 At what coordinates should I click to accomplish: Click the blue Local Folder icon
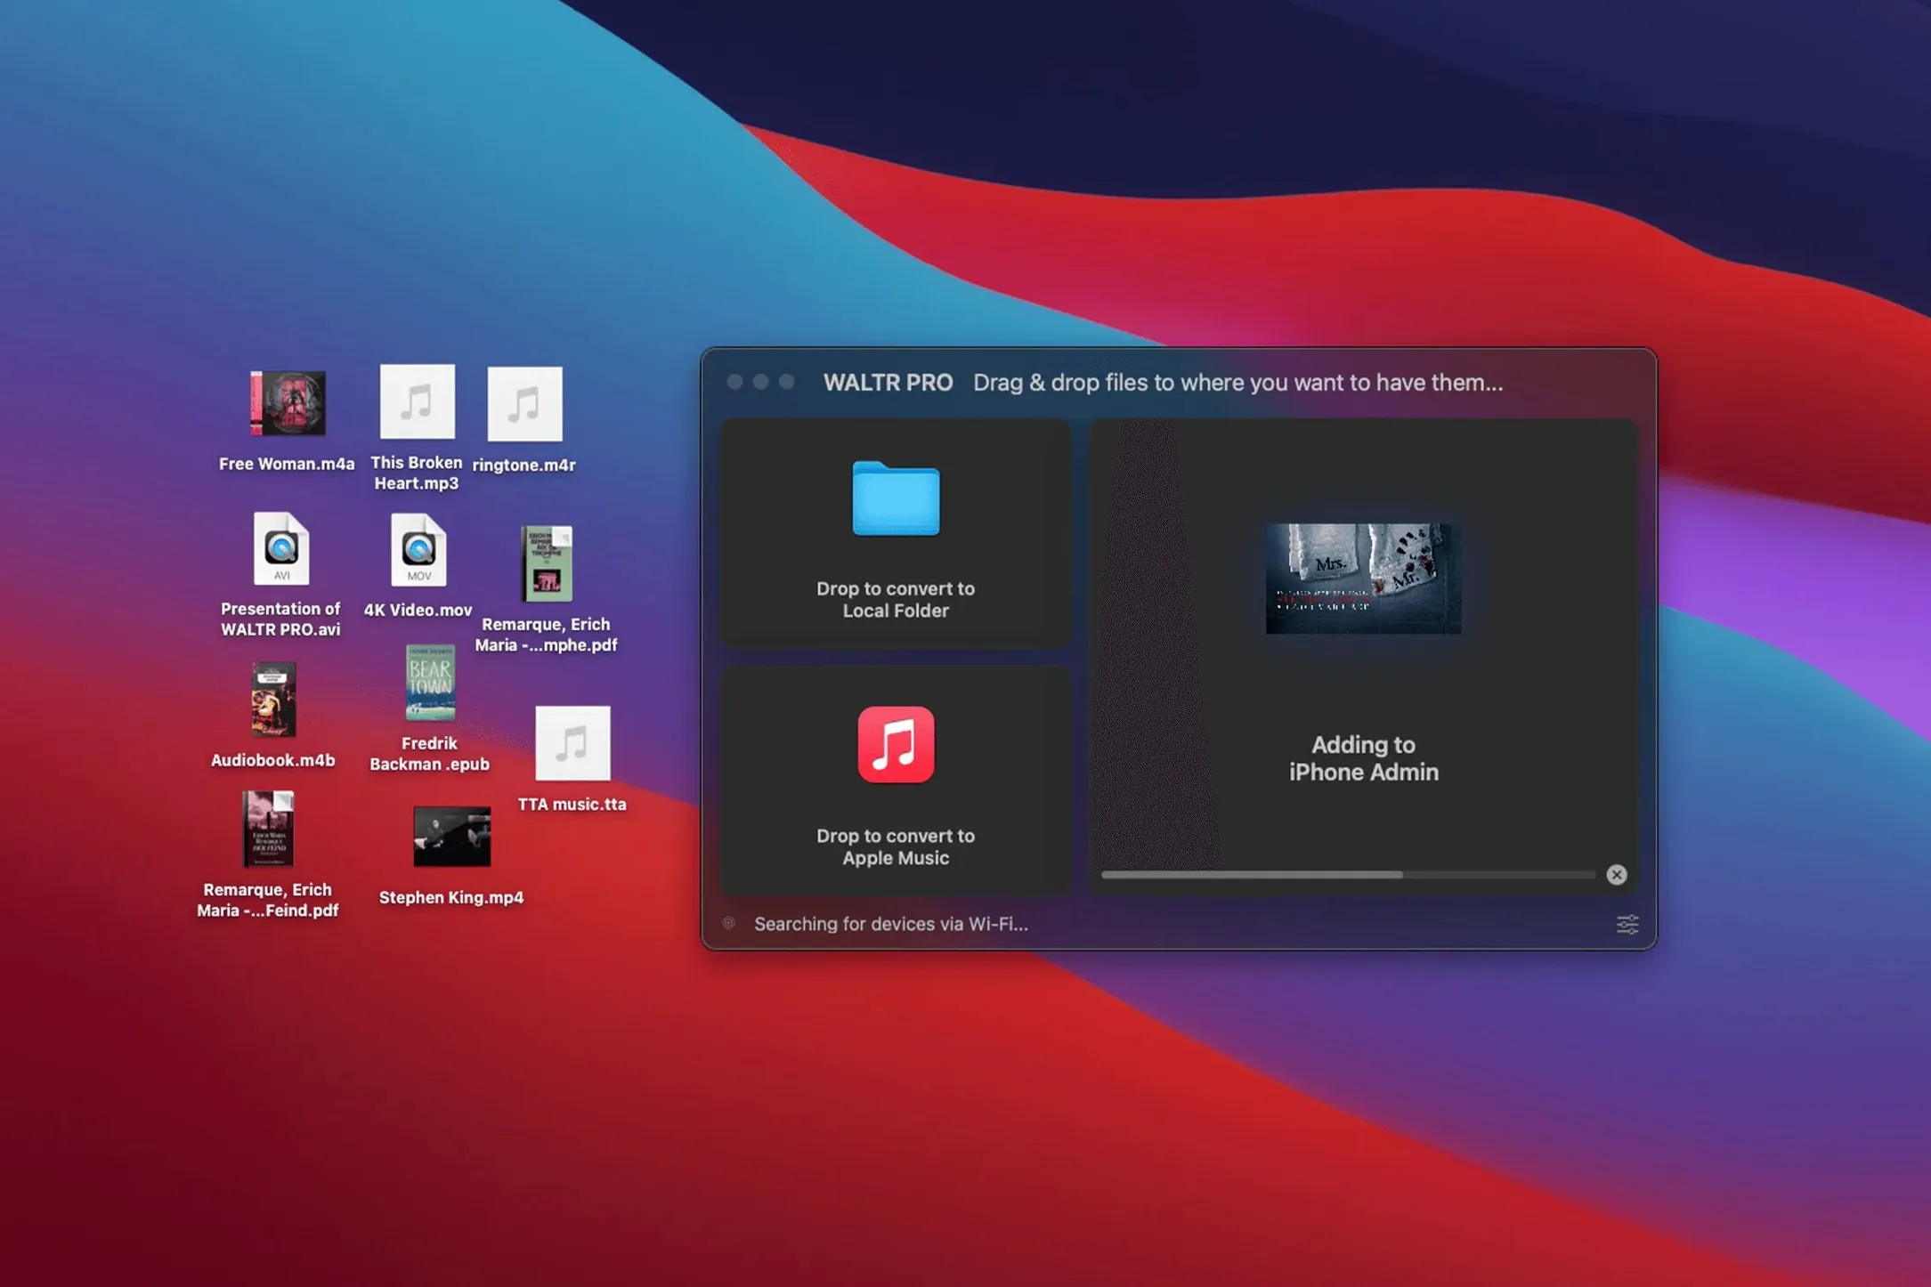point(896,498)
